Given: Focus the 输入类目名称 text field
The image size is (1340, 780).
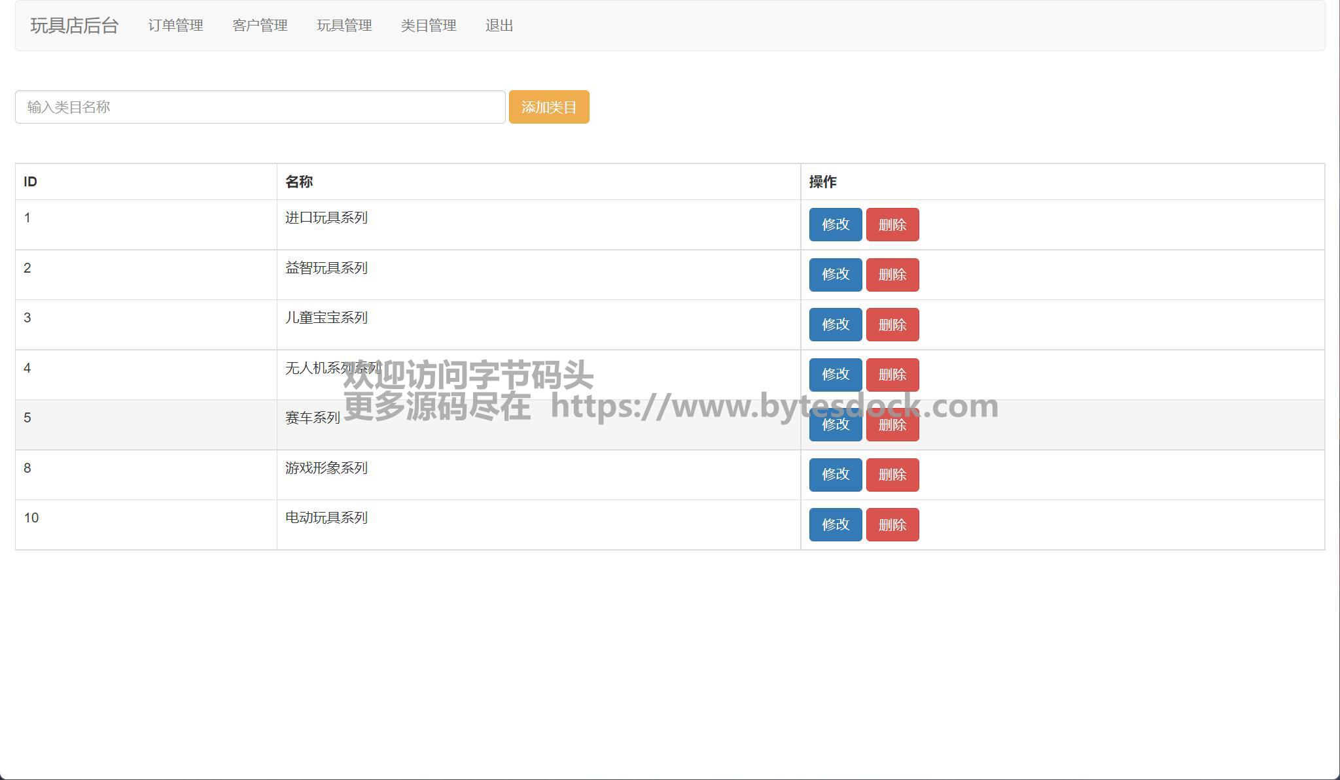Looking at the screenshot, I should click(260, 107).
